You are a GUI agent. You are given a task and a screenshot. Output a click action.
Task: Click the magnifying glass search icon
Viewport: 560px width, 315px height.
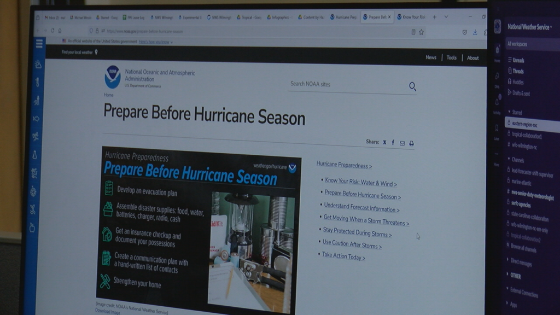click(x=412, y=86)
